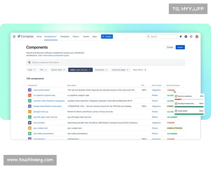This screenshot has width=211, height=169.
Task: Click the DevOps Productivity progress bar
Action: [189, 107]
